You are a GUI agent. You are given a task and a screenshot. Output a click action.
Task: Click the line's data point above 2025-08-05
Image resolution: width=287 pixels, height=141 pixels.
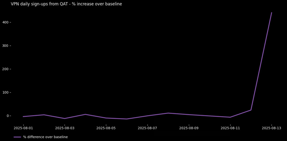pyautogui.click(x=106, y=118)
